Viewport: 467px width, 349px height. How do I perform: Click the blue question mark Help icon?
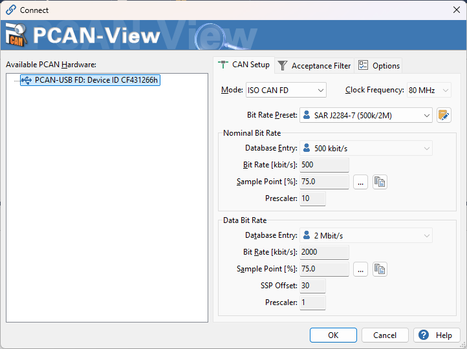tap(423, 335)
